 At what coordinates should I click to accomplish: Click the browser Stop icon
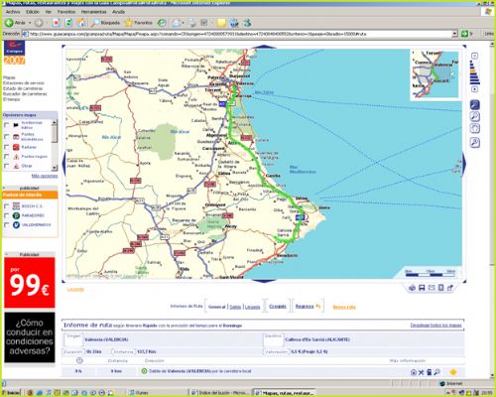[56, 23]
